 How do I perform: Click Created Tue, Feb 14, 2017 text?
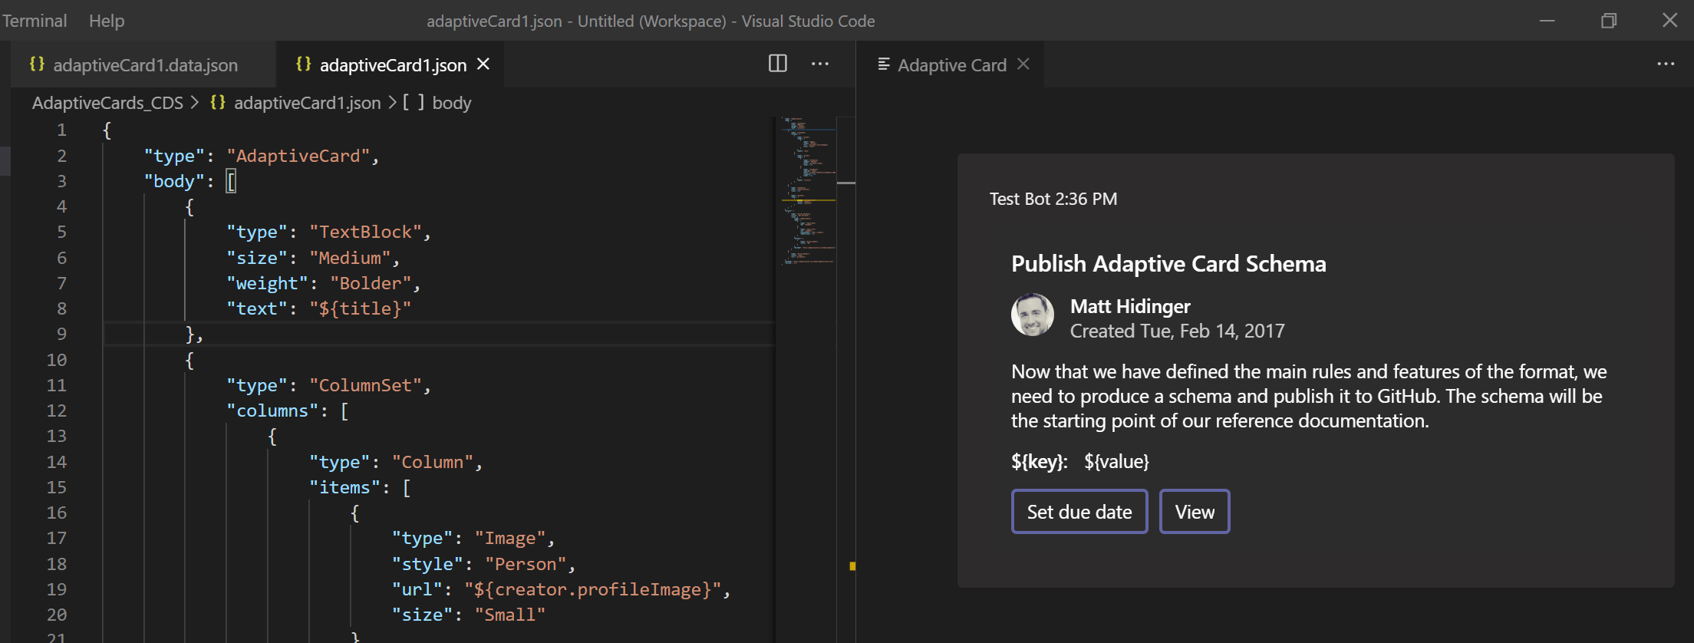1177,331
